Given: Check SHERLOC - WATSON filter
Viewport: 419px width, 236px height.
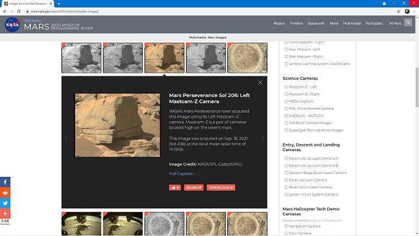Looking at the screenshot, I should (286, 116).
